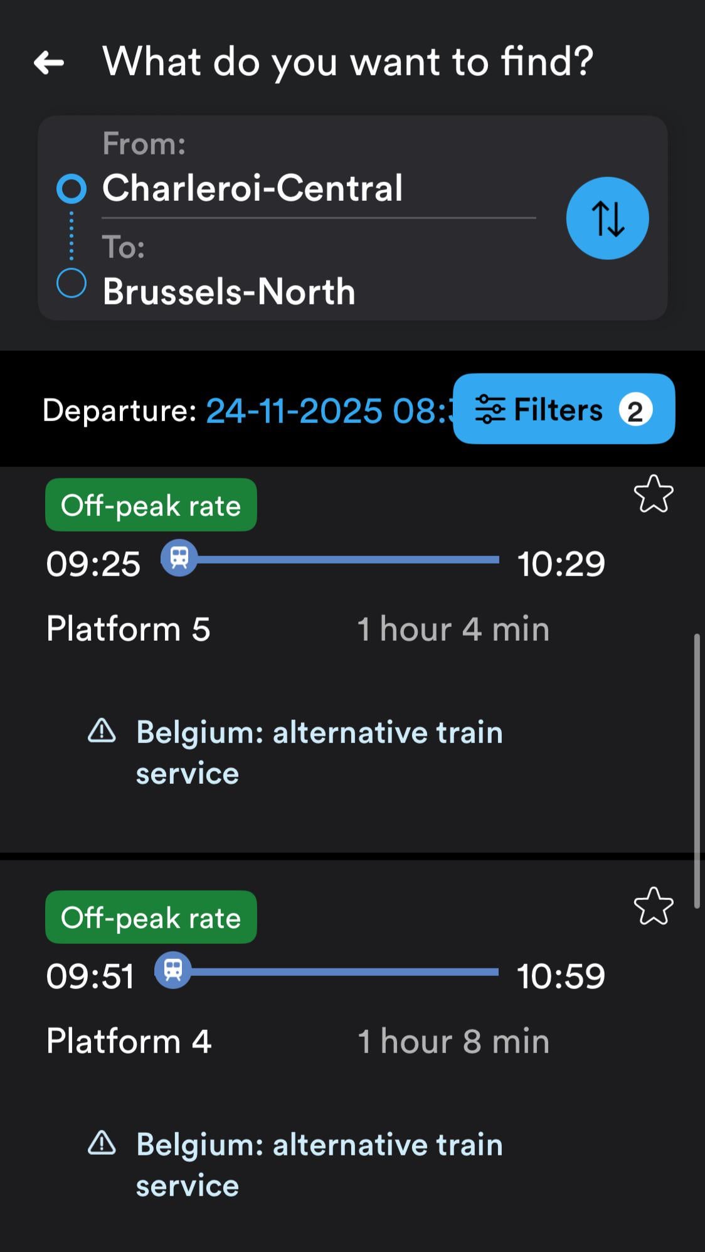
Task: Favorite the 09:51 train connection
Action: pyautogui.click(x=654, y=906)
